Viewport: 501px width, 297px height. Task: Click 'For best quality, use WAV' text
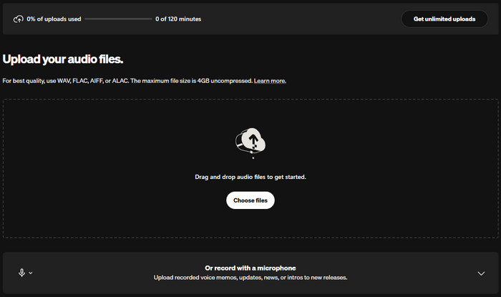pyautogui.click(x=128, y=81)
